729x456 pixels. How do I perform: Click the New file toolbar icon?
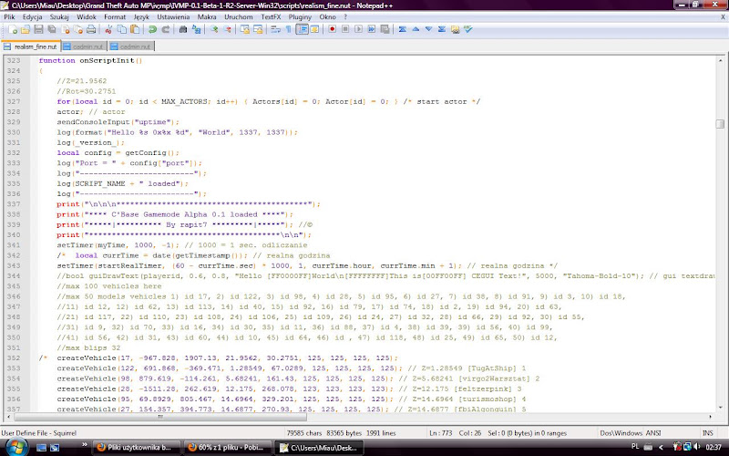click(8, 29)
